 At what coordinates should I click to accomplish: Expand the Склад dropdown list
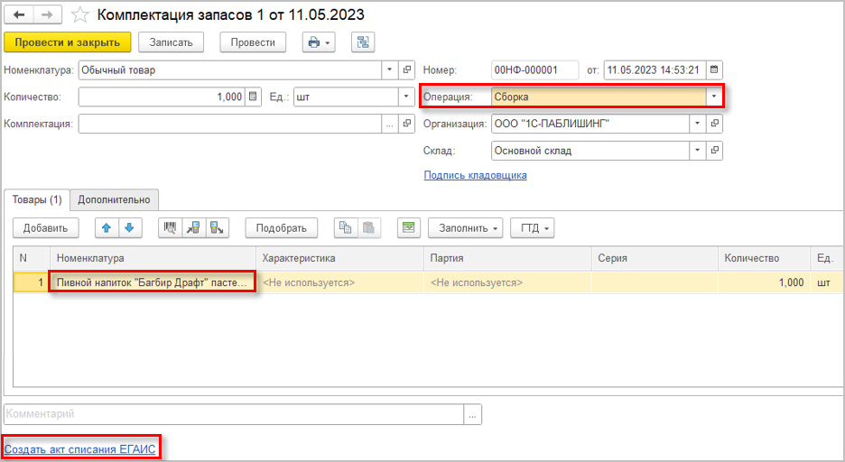pyautogui.click(x=697, y=151)
